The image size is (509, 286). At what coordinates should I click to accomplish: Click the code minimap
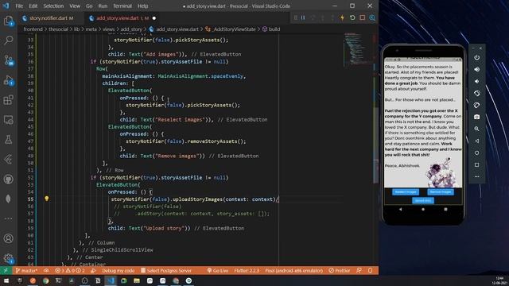(358, 49)
